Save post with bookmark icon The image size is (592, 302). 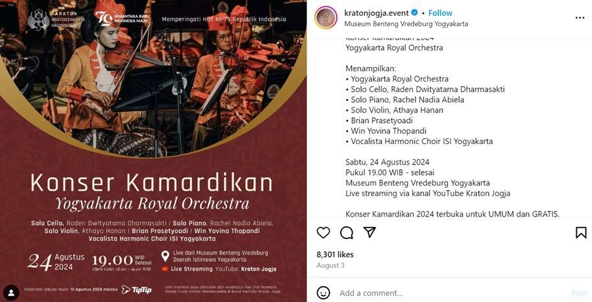point(581,232)
